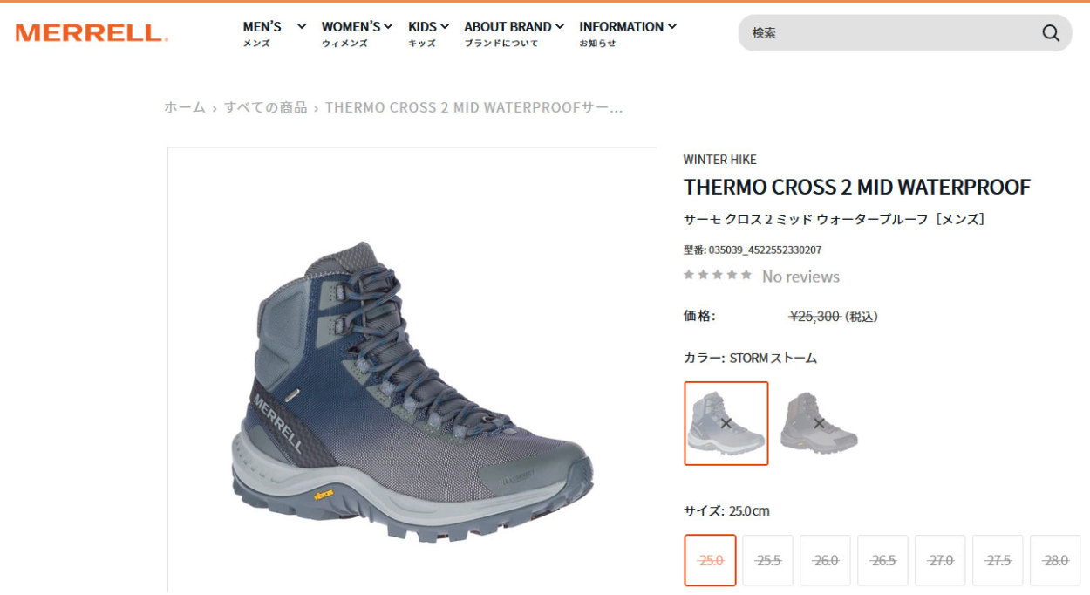Choose size 27.5
This screenshot has height=595, width=1090.
click(998, 560)
